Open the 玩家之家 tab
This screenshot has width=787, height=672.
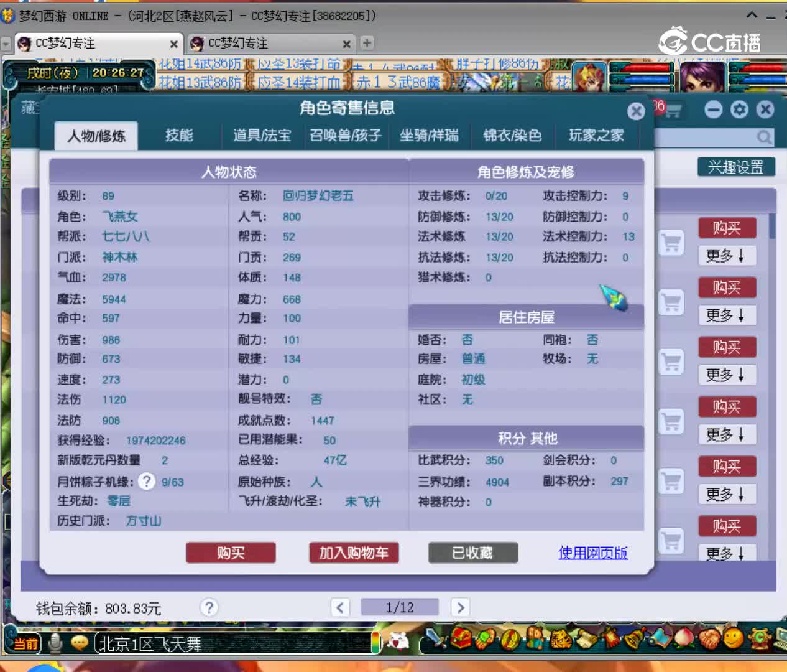(x=596, y=136)
